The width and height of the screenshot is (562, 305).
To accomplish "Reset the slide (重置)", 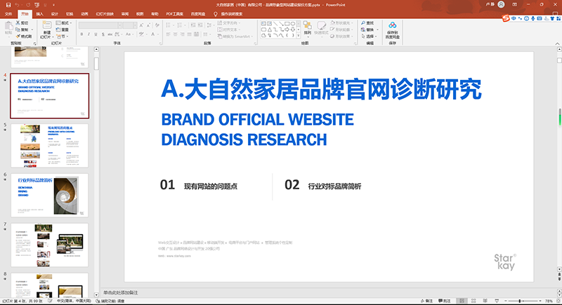I will [x=63, y=29].
